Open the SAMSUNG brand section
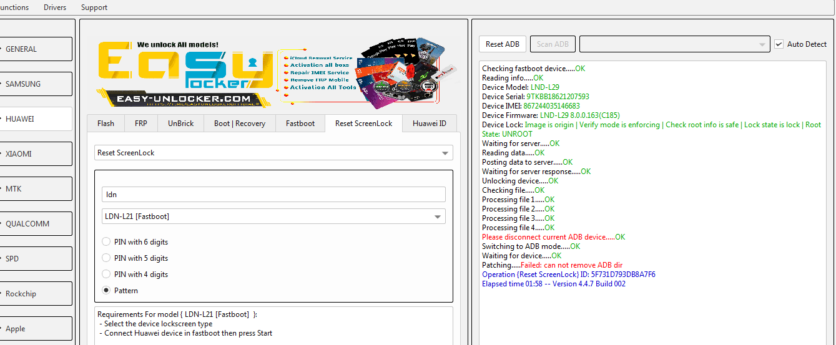 (x=36, y=84)
